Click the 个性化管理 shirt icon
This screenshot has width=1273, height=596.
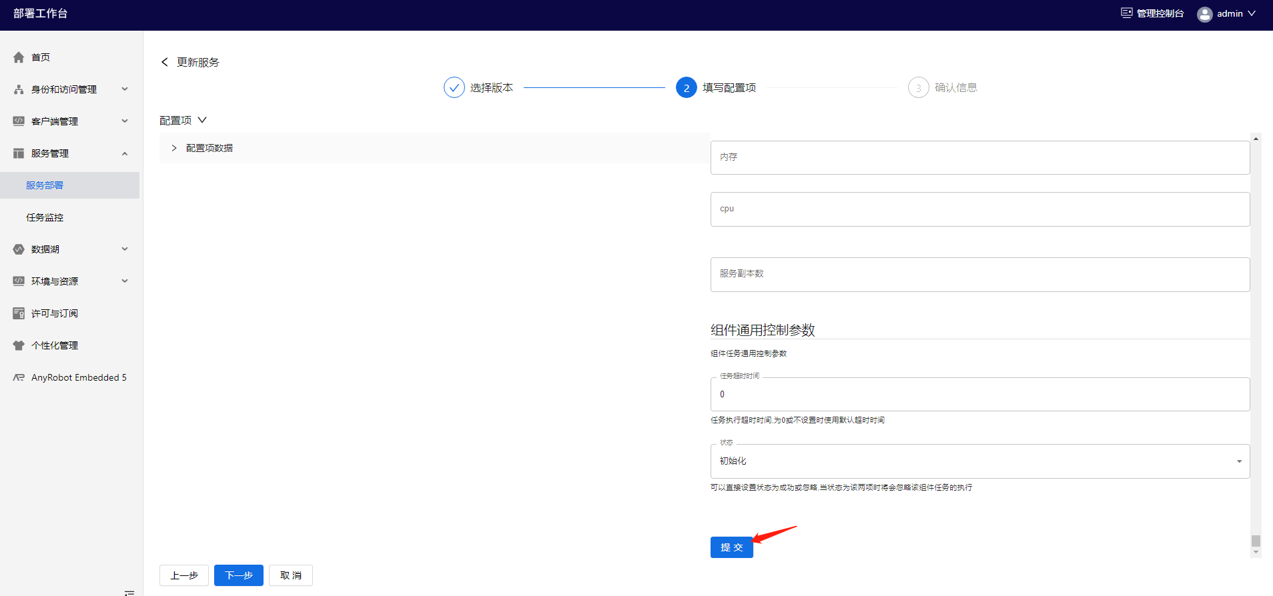click(x=19, y=345)
